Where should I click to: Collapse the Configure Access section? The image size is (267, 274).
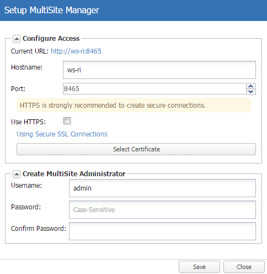(17, 39)
